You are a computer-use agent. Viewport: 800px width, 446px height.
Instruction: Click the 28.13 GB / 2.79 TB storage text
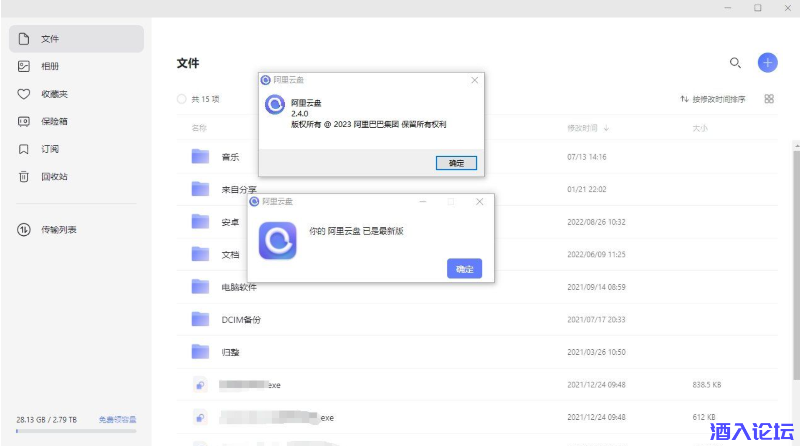pyautogui.click(x=46, y=419)
